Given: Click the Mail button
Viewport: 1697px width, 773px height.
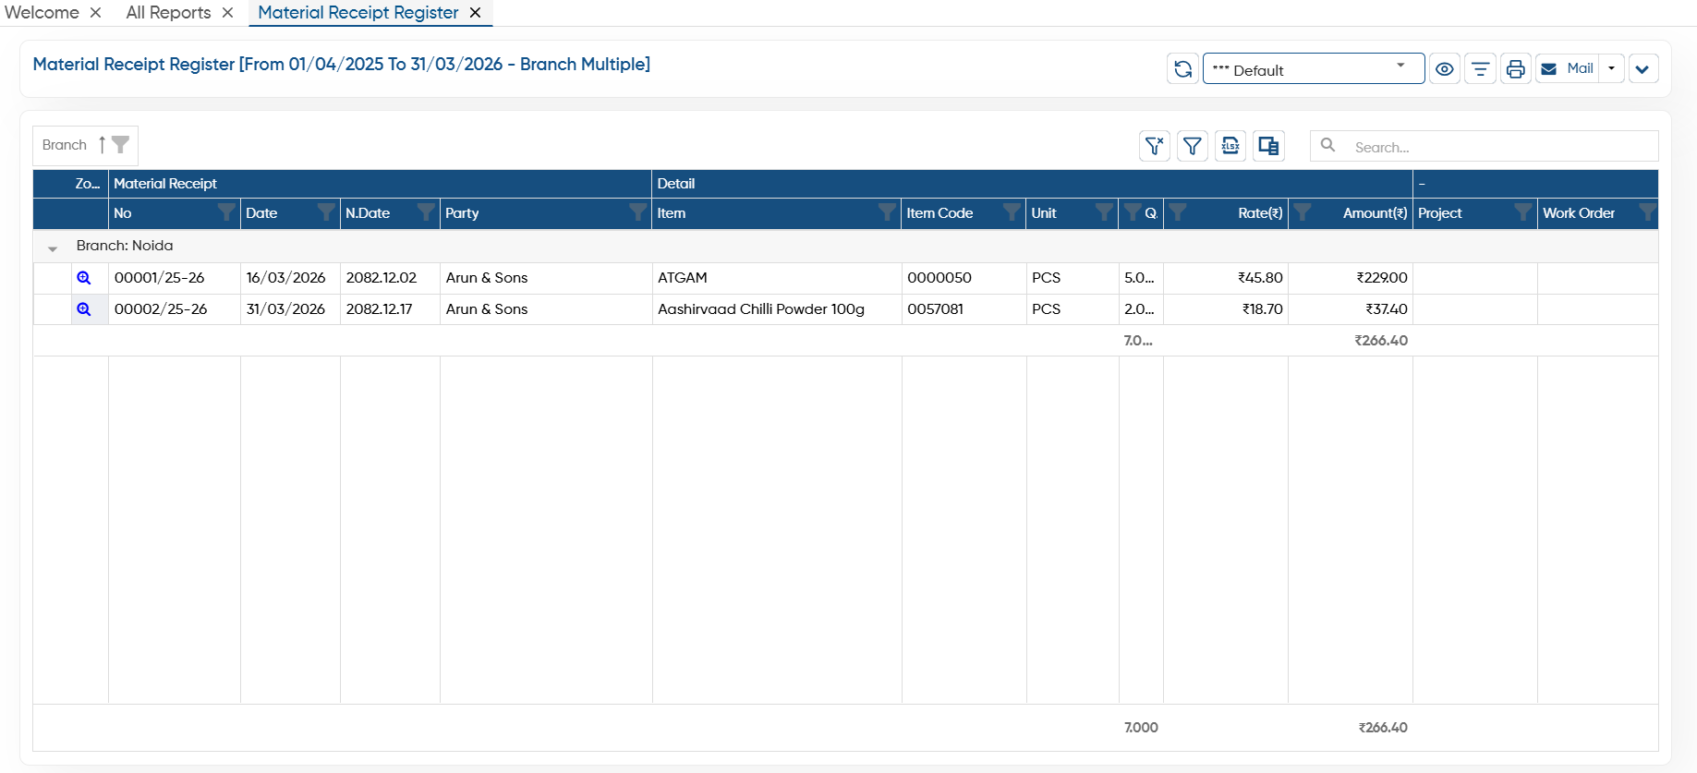Looking at the screenshot, I should click(x=1568, y=68).
